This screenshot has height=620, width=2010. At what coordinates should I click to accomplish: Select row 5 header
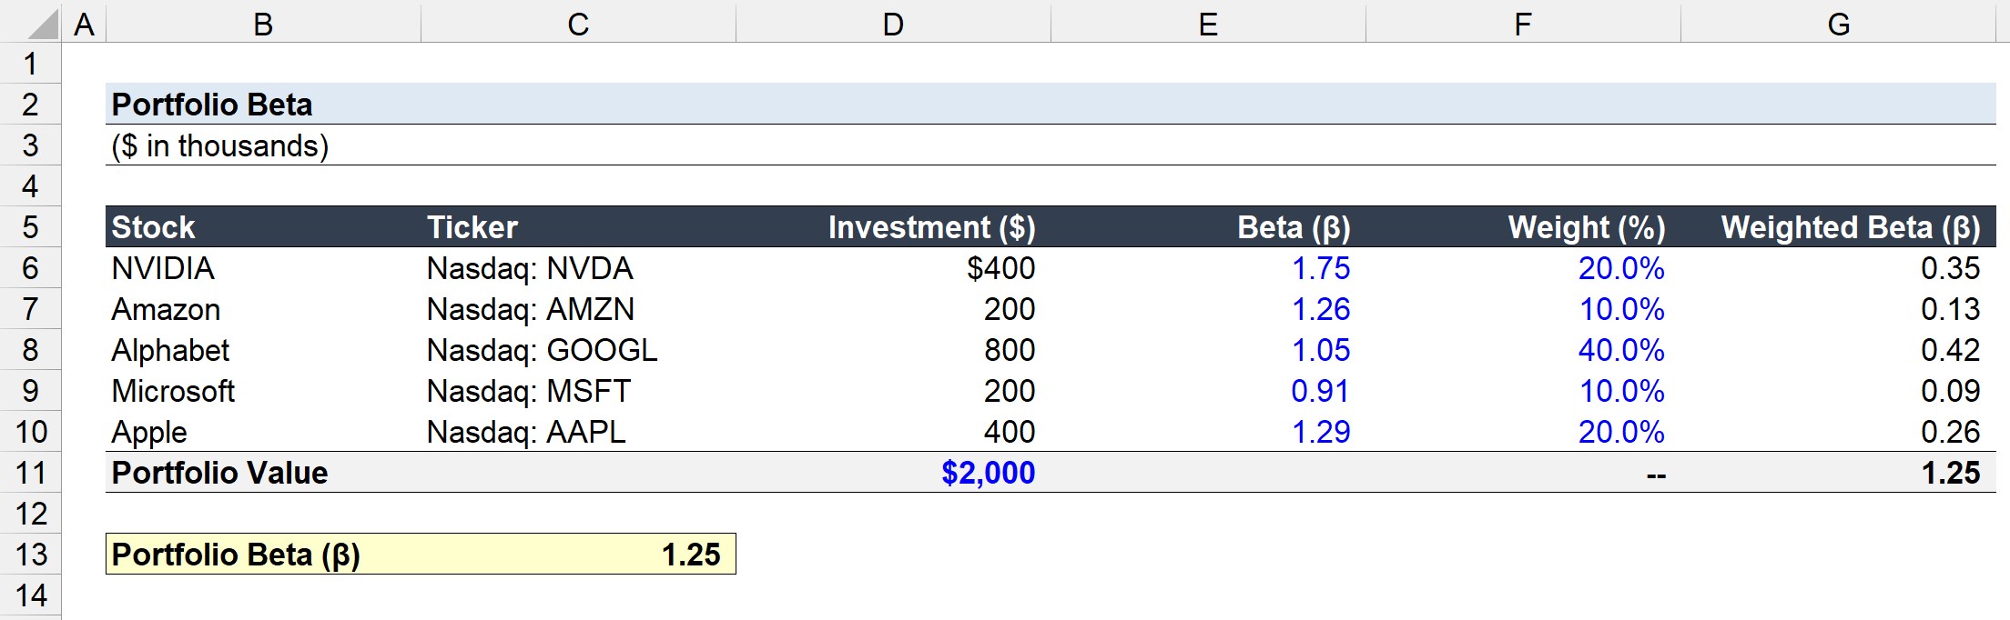click(30, 227)
